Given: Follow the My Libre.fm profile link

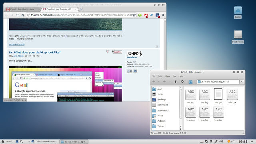Looking at the screenshot, I should 17,44.
